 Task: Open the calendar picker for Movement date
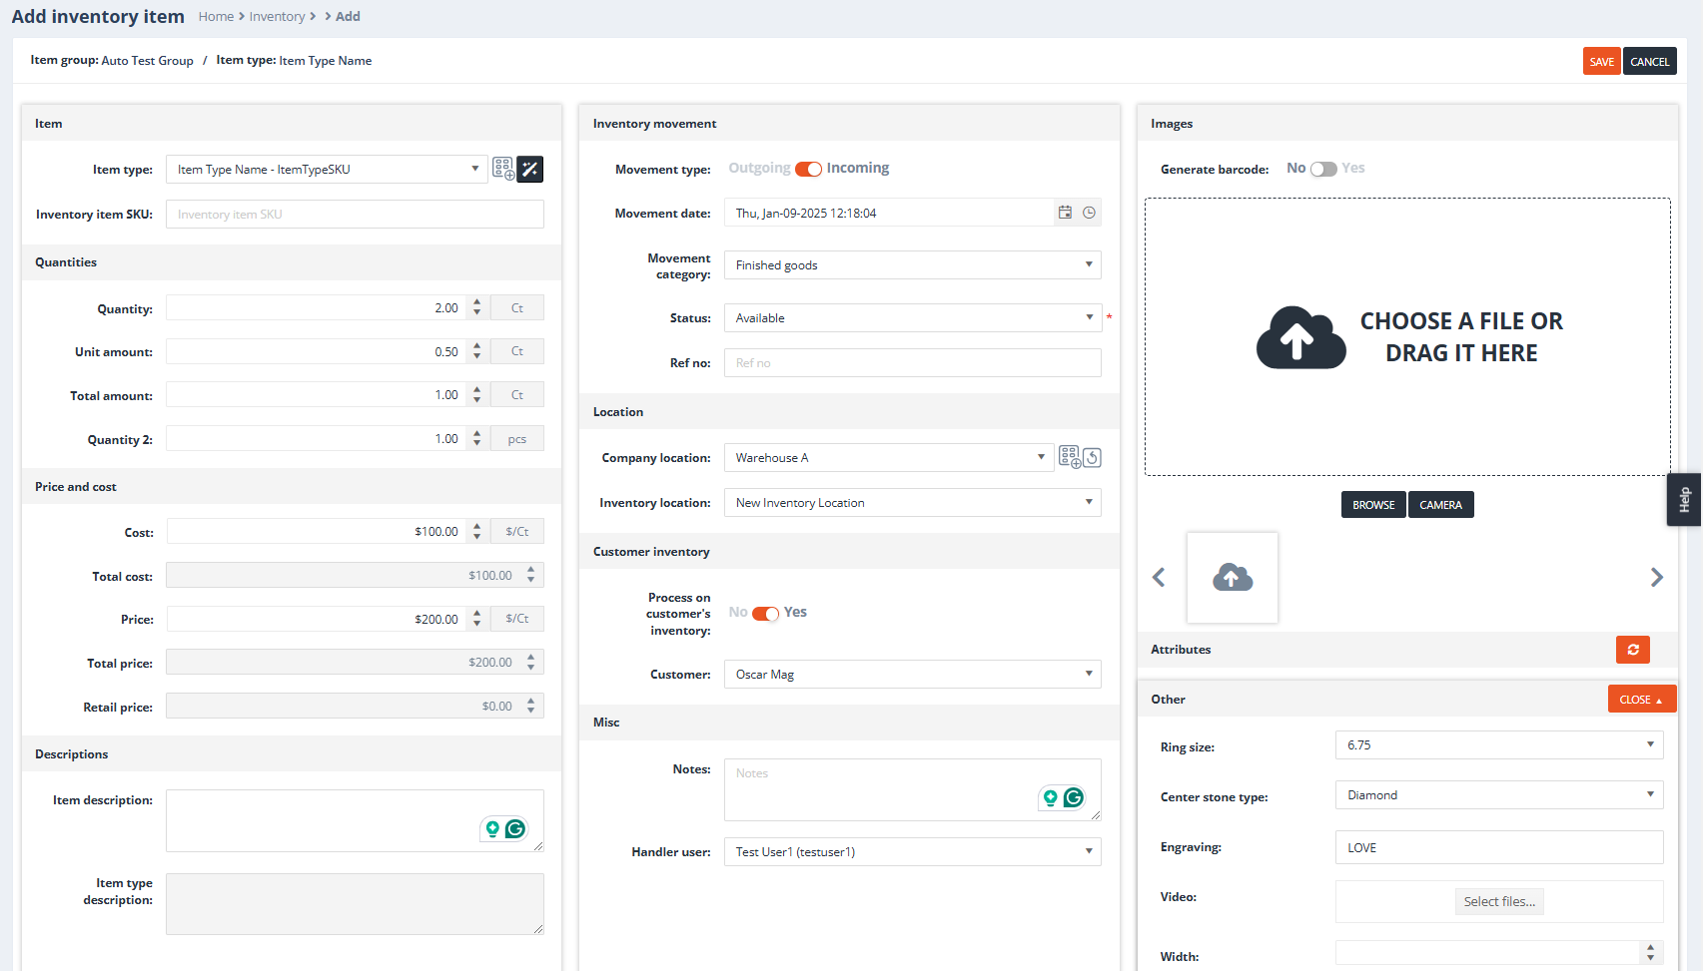tap(1065, 213)
